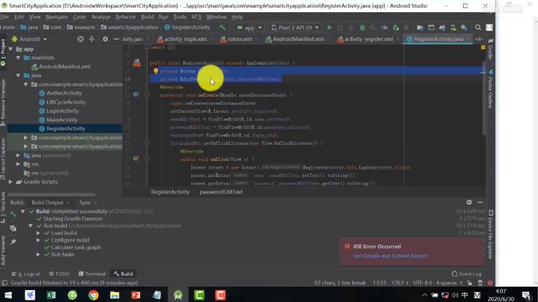Open the Event Log
Viewport: 538px width, 302px height.
466,274
